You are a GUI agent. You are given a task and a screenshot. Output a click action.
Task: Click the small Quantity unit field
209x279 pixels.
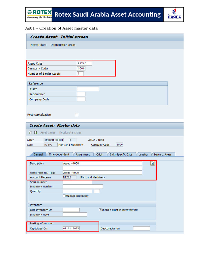tap(97, 191)
